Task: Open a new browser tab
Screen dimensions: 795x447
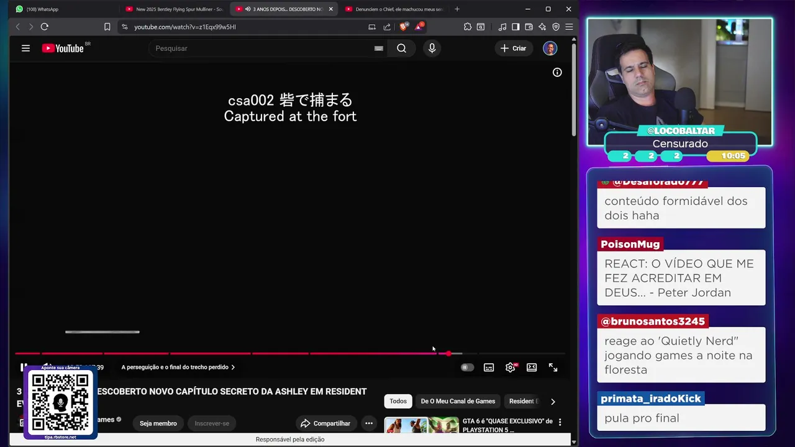Action: (x=457, y=9)
